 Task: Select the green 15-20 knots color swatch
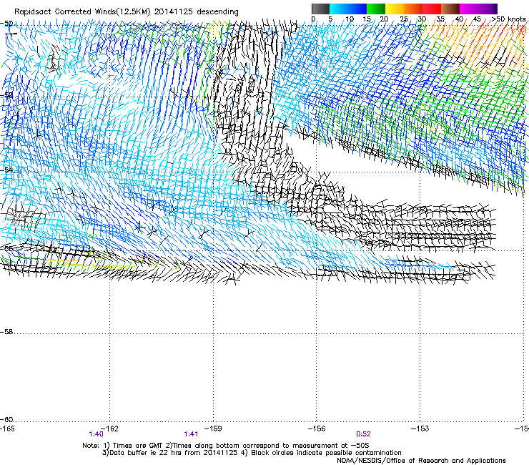[376, 9]
